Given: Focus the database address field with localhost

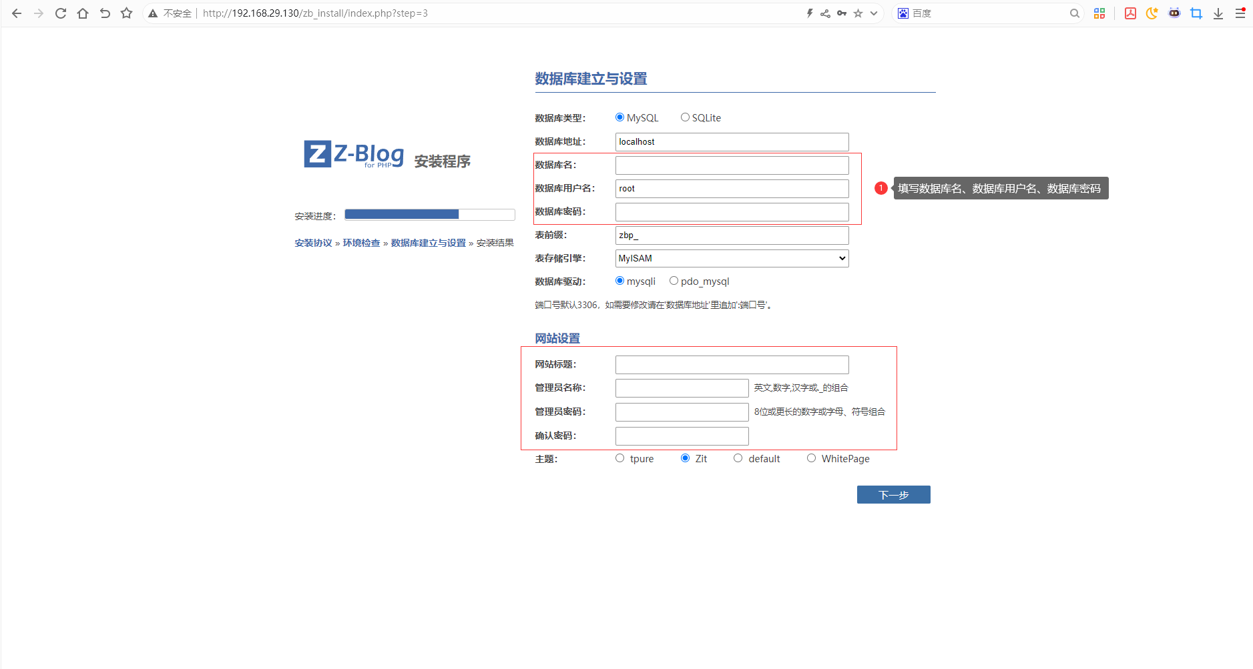Looking at the screenshot, I should [x=732, y=142].
